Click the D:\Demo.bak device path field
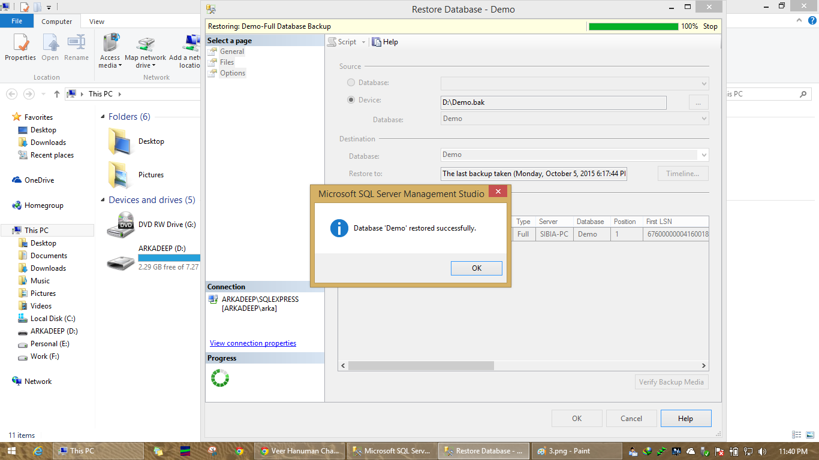 (x=553, y=102)
